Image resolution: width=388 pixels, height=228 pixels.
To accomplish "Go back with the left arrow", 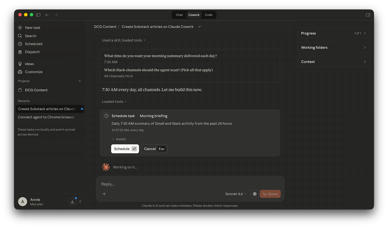I will pyautogui.click(x=47, y=15).
